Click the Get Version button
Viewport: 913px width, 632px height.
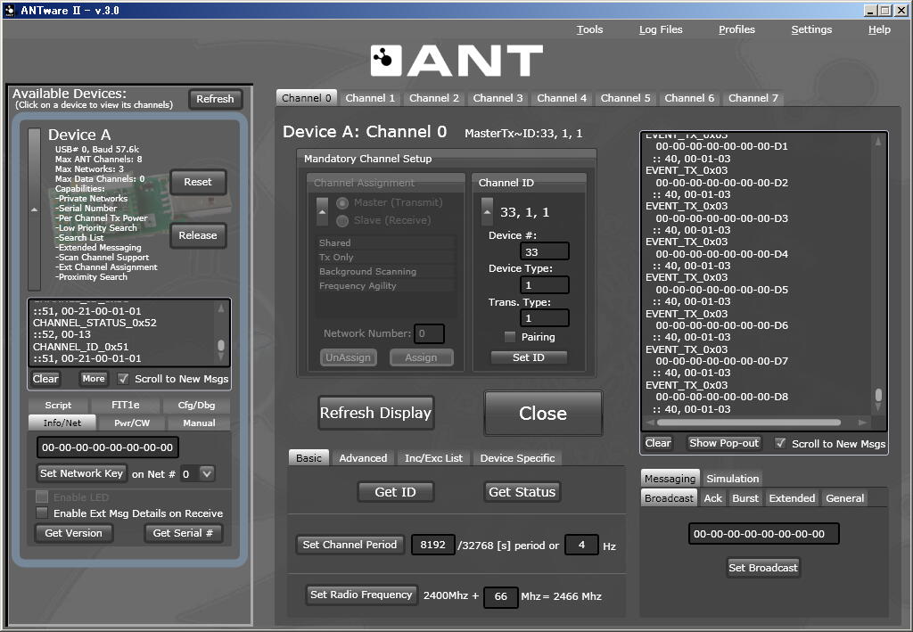pos(73,533)
